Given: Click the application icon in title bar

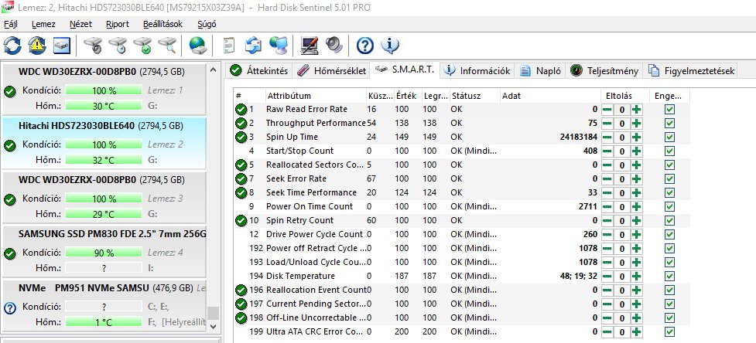Looking at the screenshot, I should tap(7, 8).
